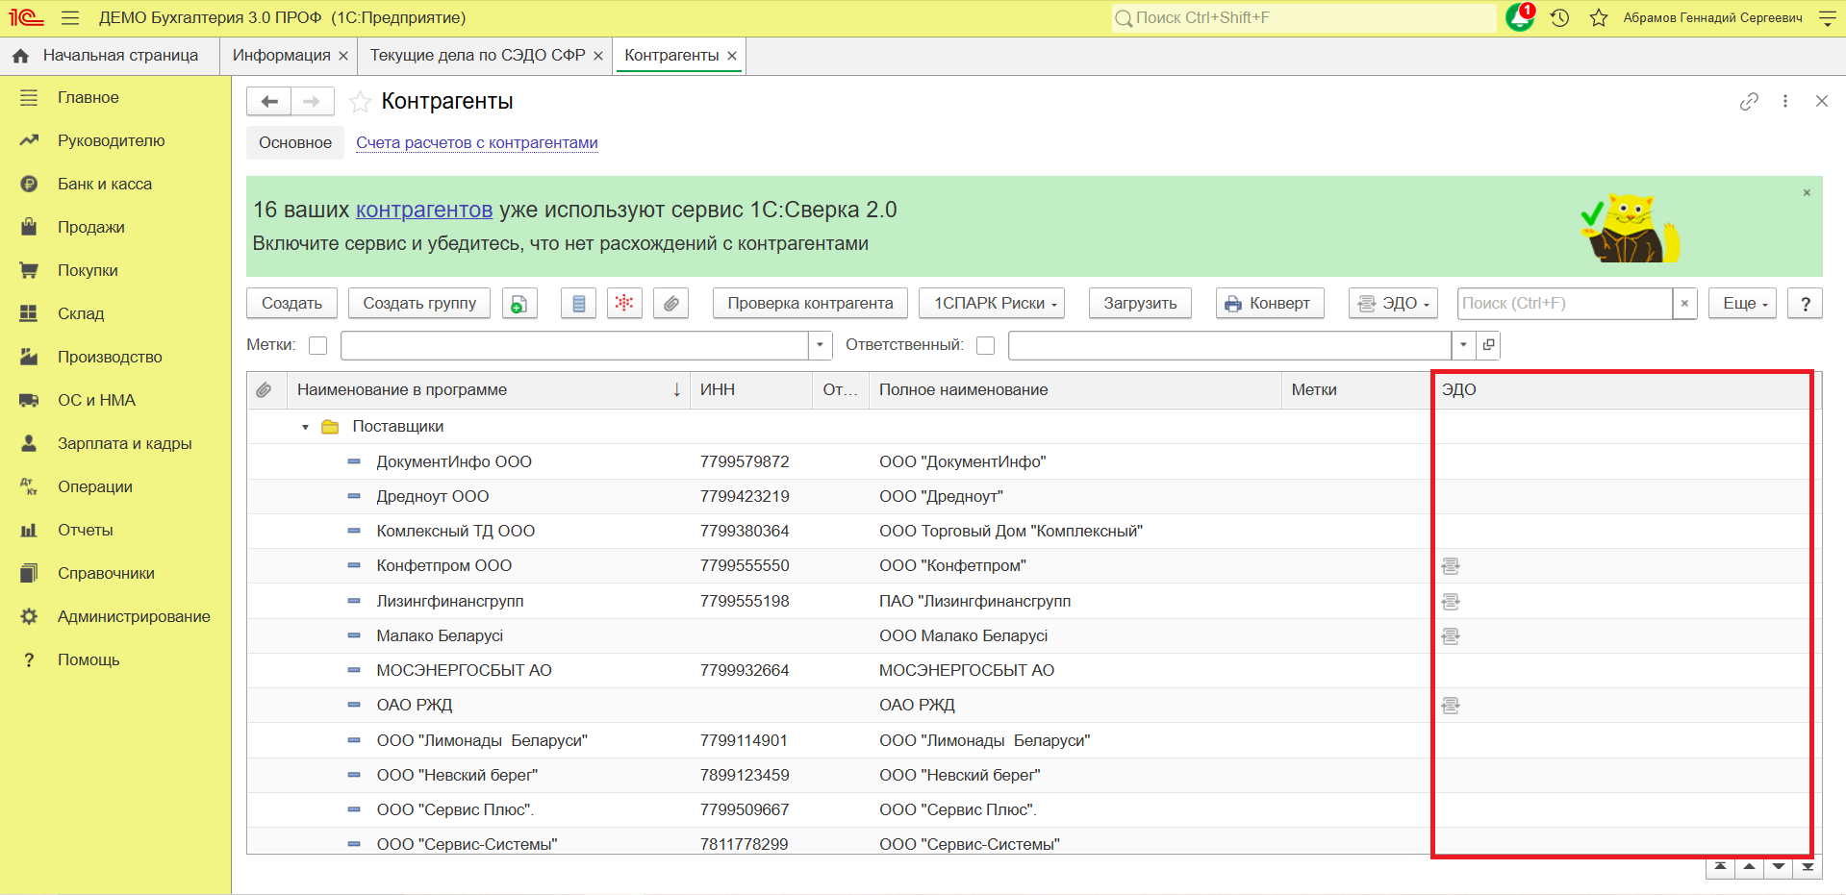Click ЭДО icon in Лизингфинансгрупп row
1846x895 pixels.
[x=1451, y=602]
